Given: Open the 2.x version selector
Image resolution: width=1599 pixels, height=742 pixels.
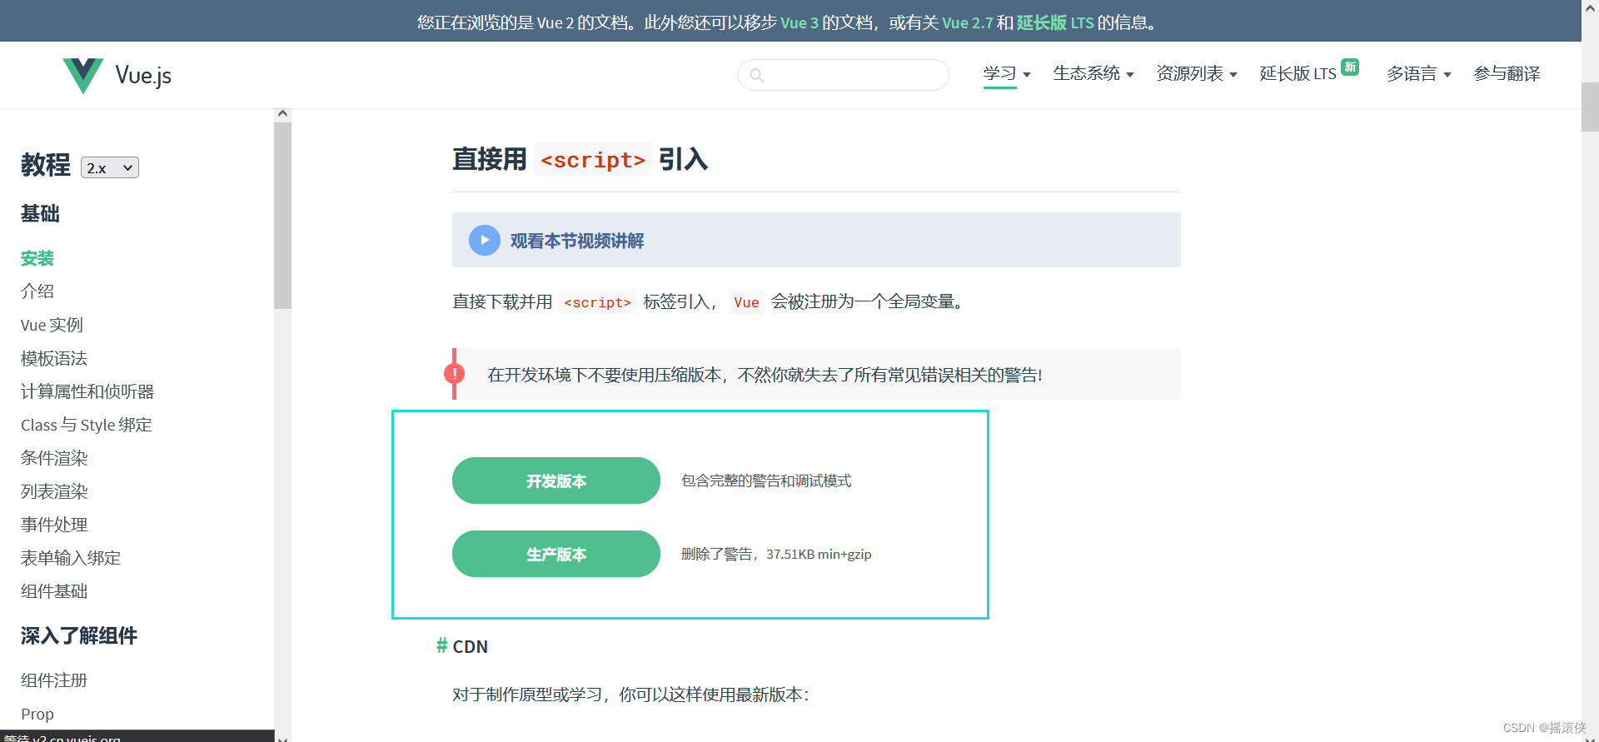Looking at the screenshot, I should tap(110, 167).
